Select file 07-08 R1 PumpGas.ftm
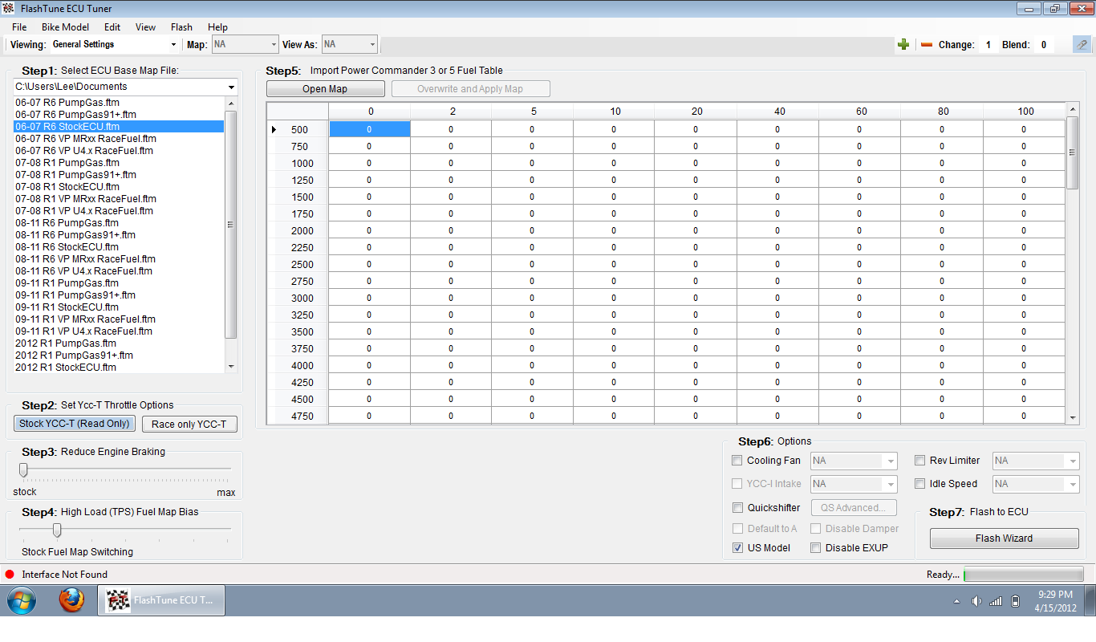Image resolution: width=1096 pixels, height=642 pixels. (119, 163)
